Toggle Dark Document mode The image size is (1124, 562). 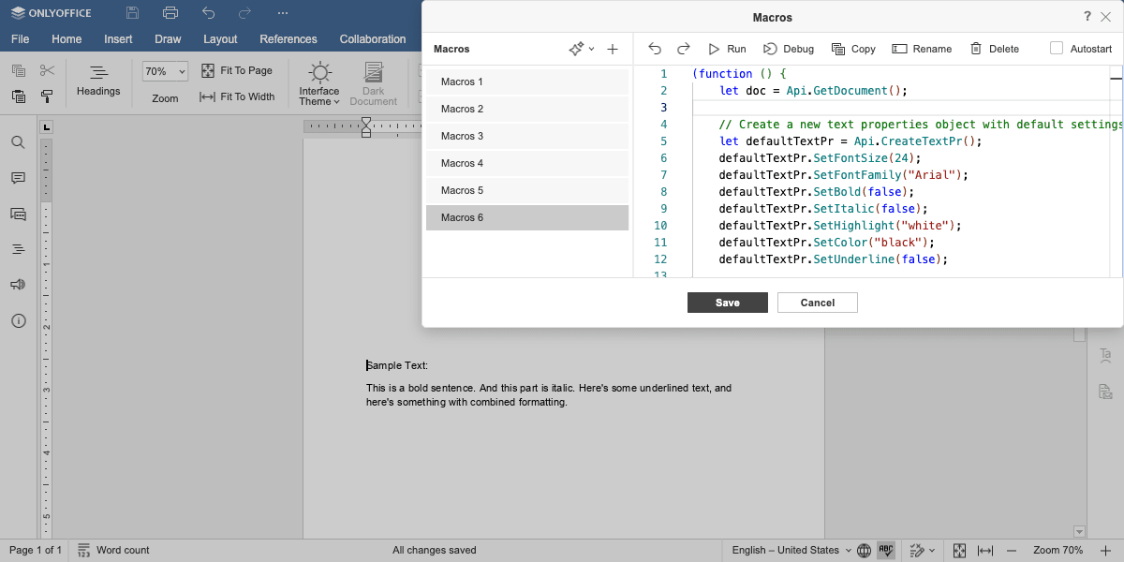pos(374,84)
